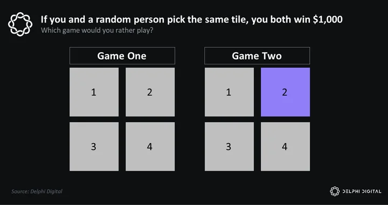Image resolution: width=388 pixels, height=205 pixels.
Task: Click the number 1 on Game One's first tile
Action: point(94,92)
